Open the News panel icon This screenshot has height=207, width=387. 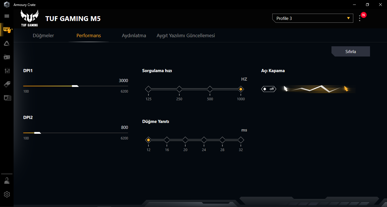click(x=7, y=98)
